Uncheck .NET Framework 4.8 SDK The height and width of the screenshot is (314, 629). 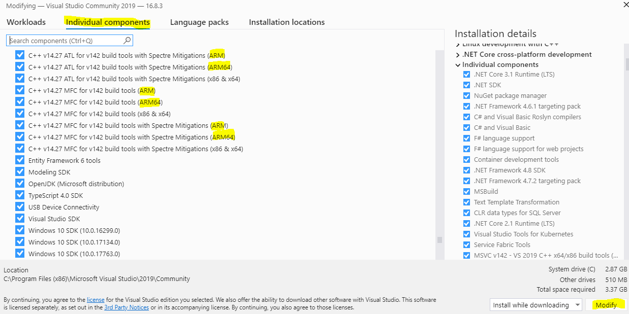(x=467, y=170)
